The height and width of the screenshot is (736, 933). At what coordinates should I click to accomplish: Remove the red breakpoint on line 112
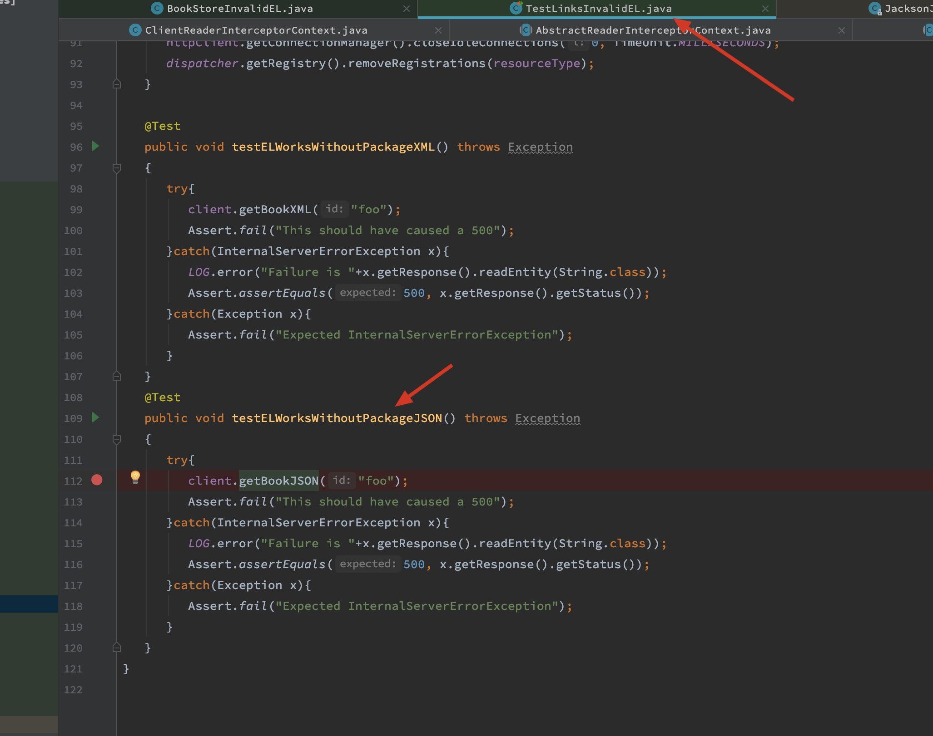pyautogui.click(x=97, y=480)
